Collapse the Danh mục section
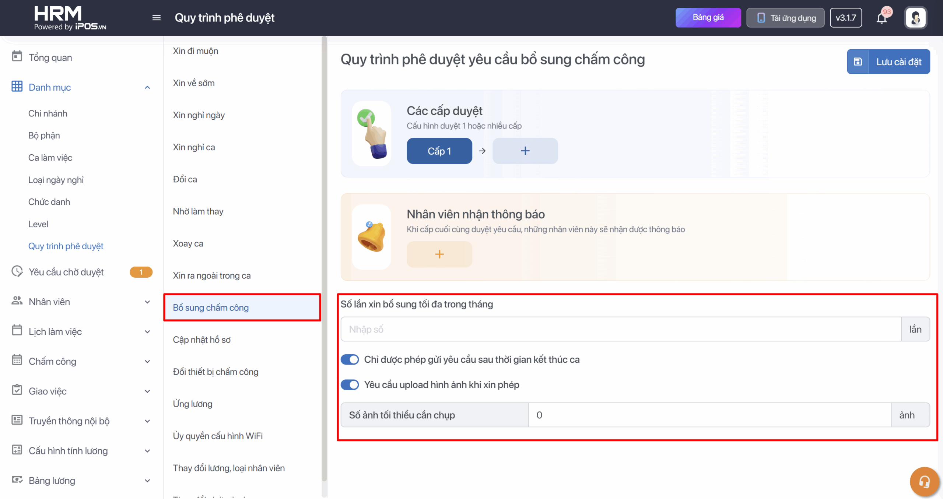This screenshot has height=499, width=943. pos(147,87)
